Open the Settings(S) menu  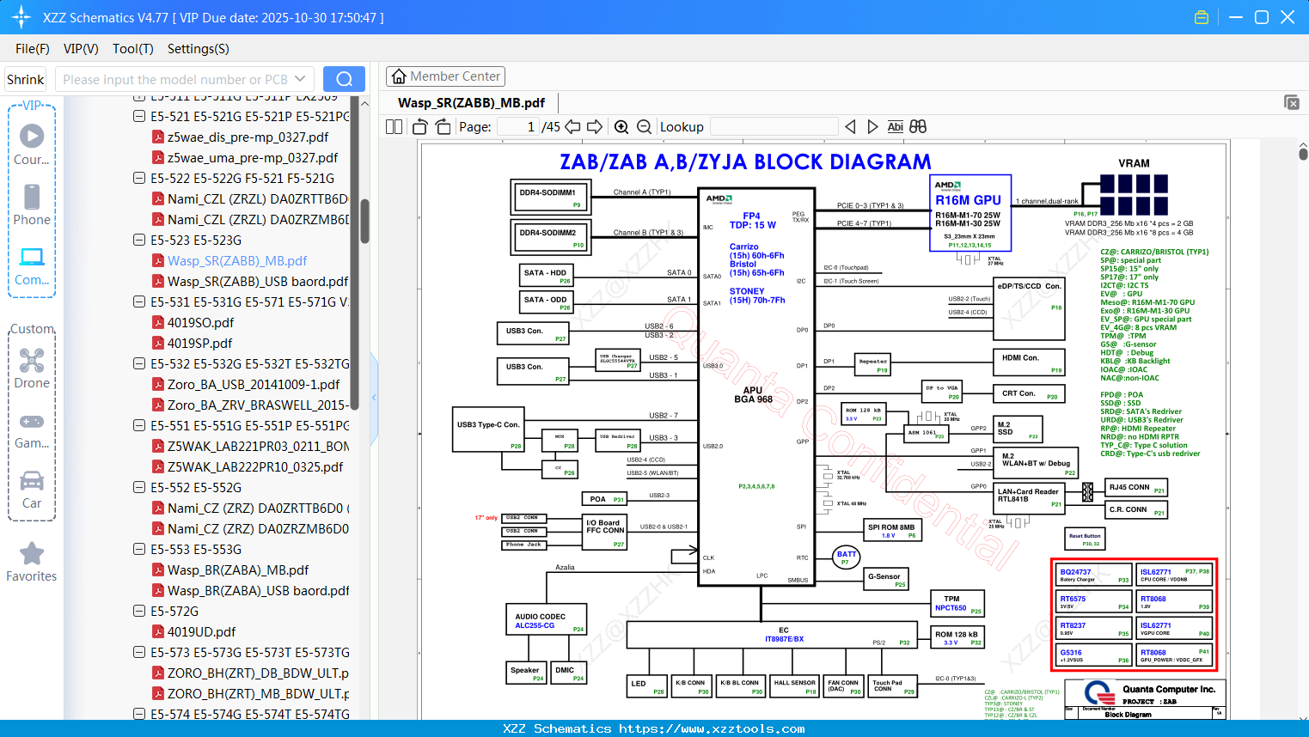pos(199,49)
